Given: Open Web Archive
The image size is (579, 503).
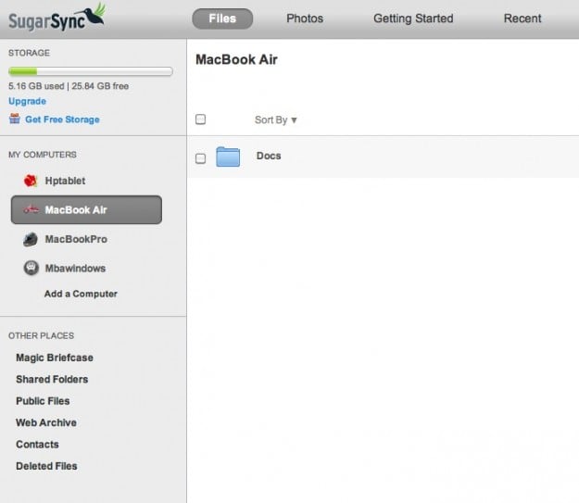Looking at the screenshot, I should (x=46, y=422).
